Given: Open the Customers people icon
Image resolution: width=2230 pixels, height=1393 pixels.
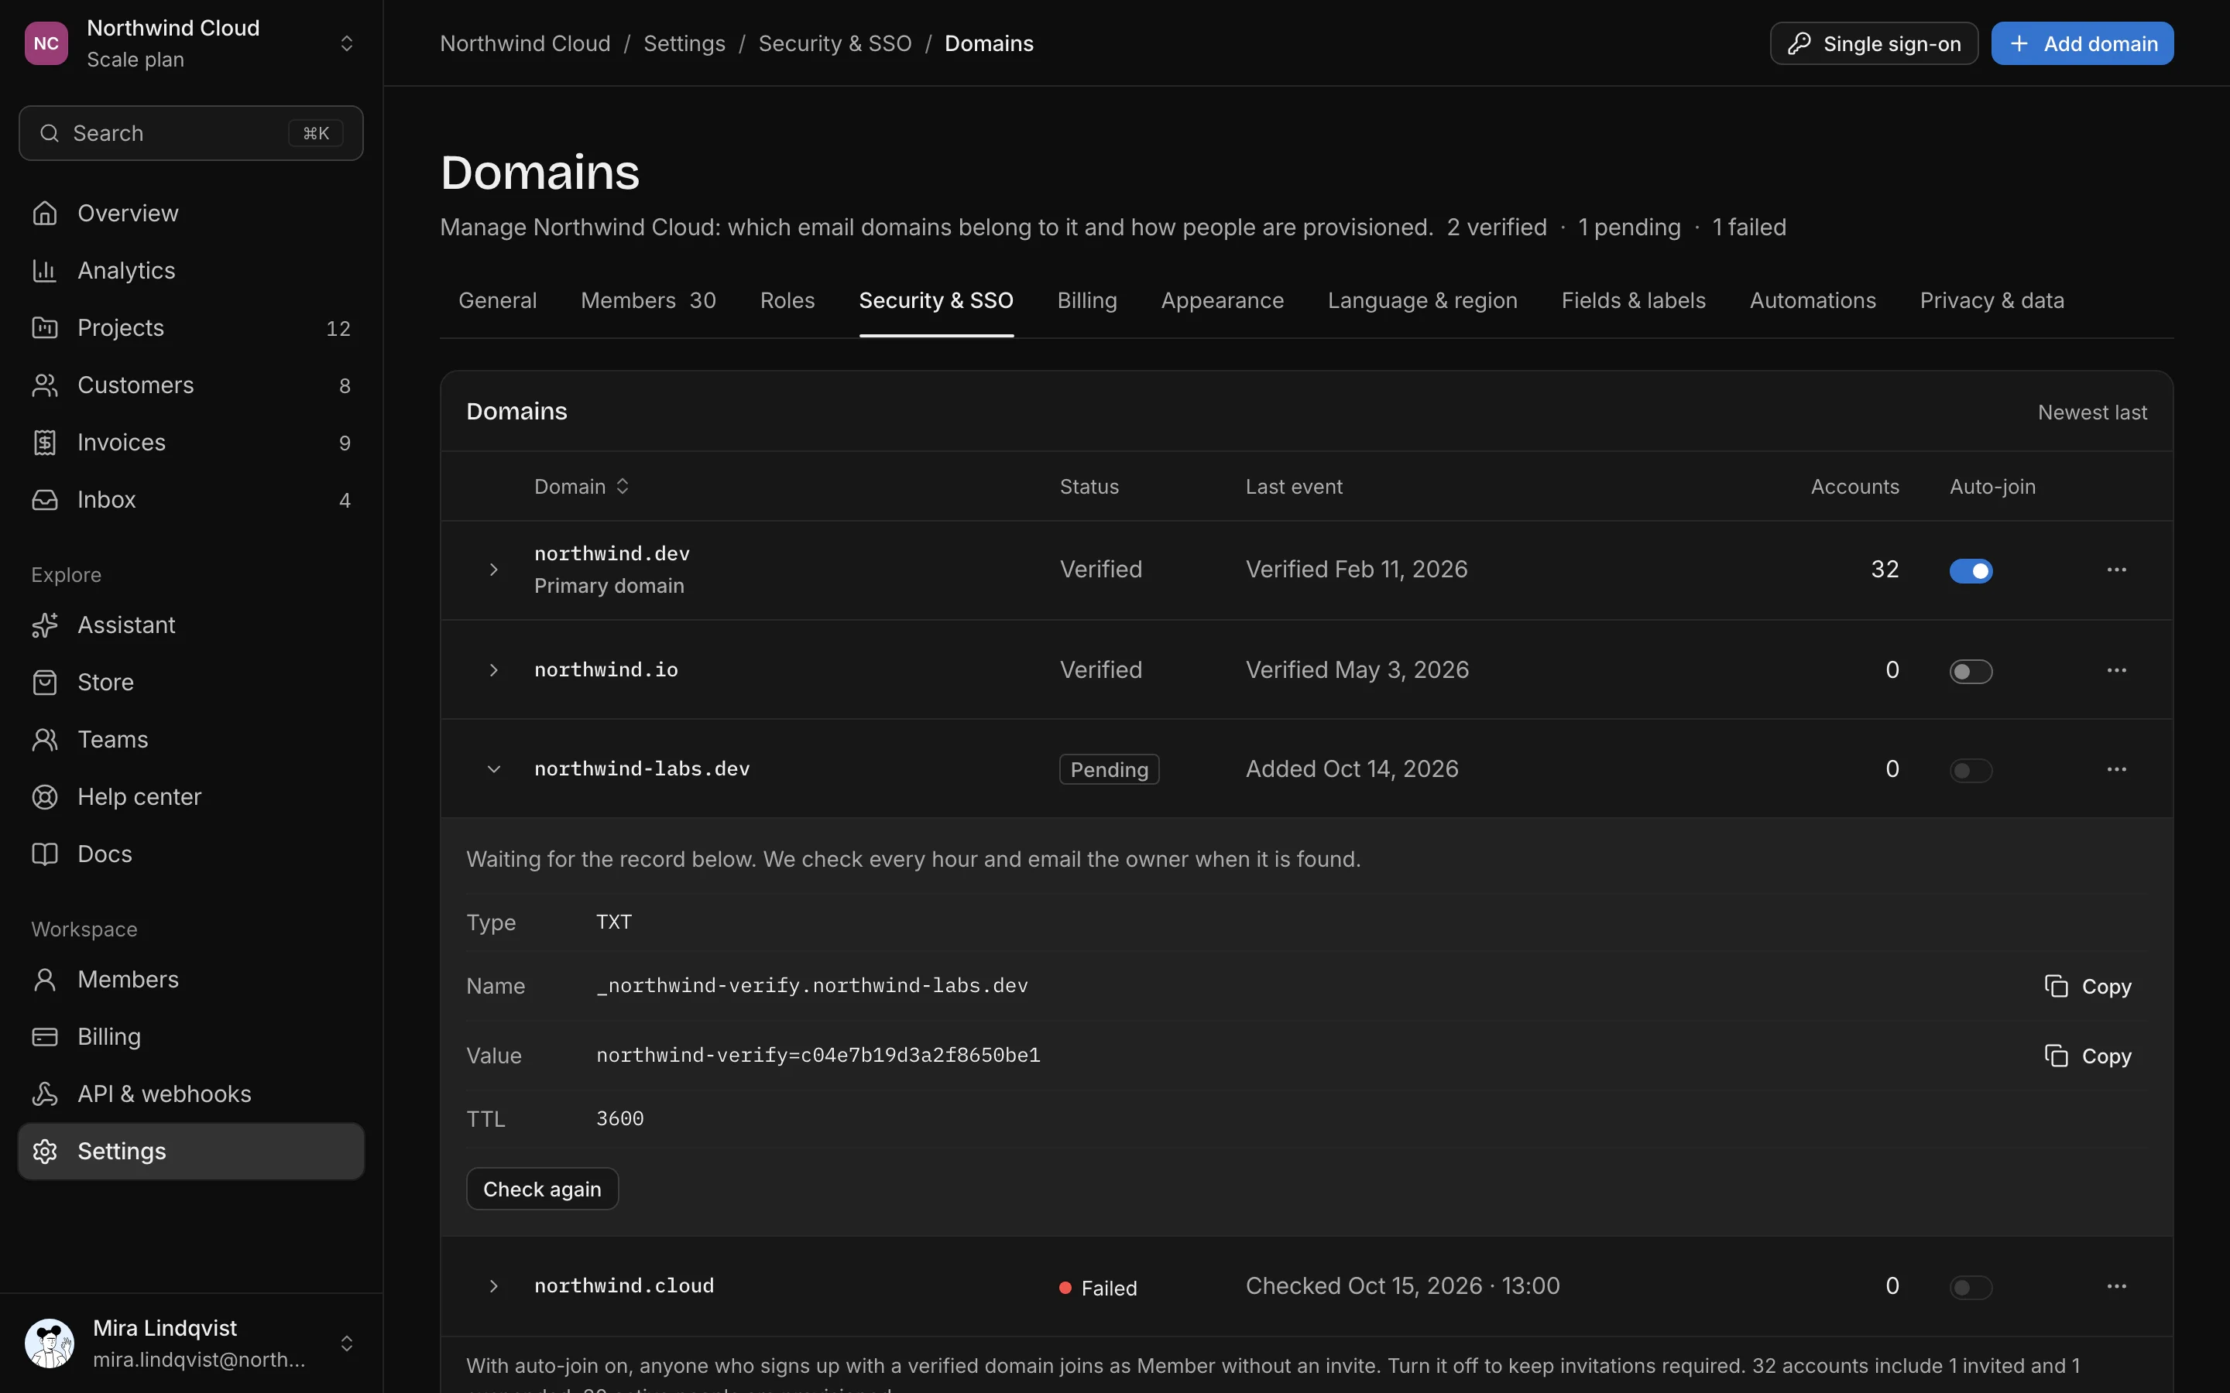Looking at the screenshot, I should click(x=44, y=384).
